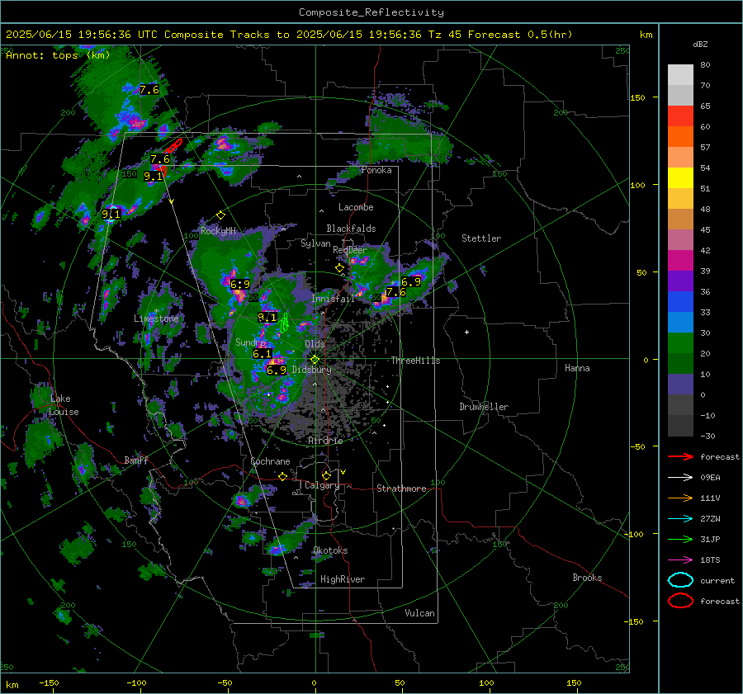Click the yellow diamond marker above Calgary

[x=326, y=475]
